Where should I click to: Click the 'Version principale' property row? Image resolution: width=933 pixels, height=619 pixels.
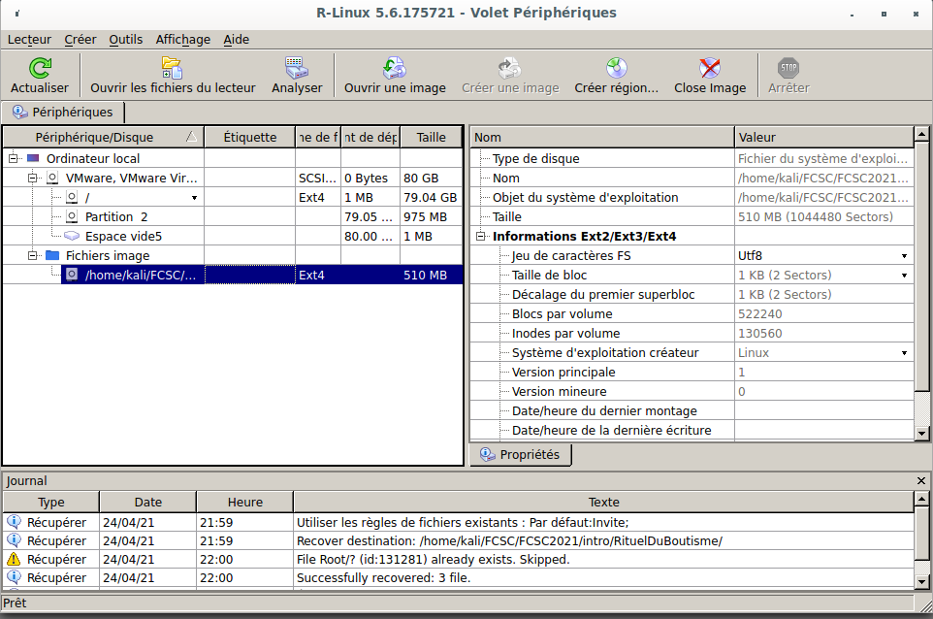tap(692, 373)
